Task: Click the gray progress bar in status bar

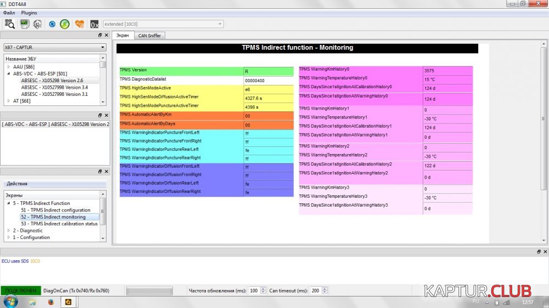Action: point(149,291)
